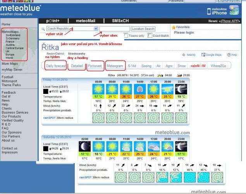The height and width of the screenshot is (194, 246).
Task: Click the Location Search button
Action: tap(143, 29)
